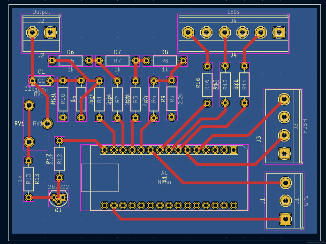
Task: Click the bottom pad of R13 resistor
Action: (29, 197)
